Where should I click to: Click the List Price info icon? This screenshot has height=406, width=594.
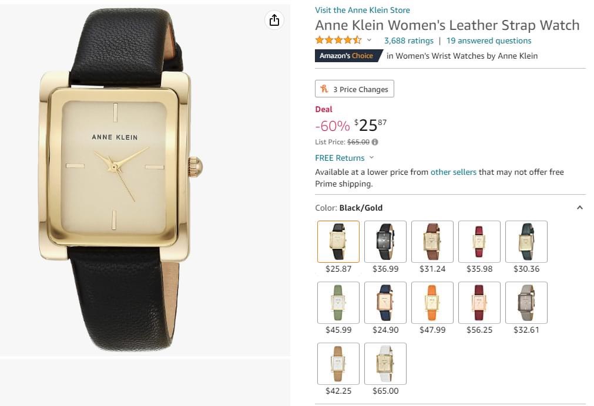375,142
